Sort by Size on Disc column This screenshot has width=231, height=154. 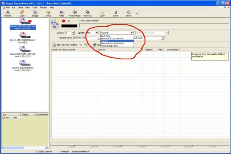[171, 50]
